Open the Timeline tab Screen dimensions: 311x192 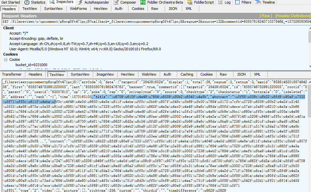tap(269, 2)
